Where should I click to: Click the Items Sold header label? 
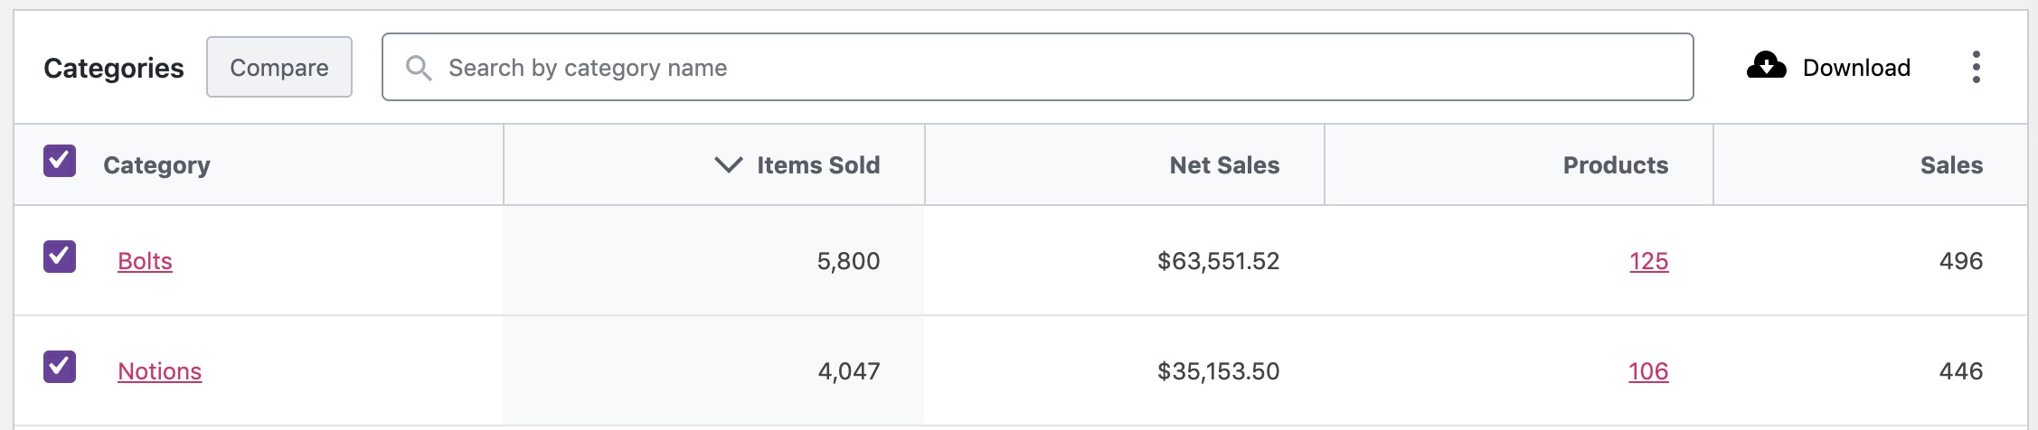[818, 165]
